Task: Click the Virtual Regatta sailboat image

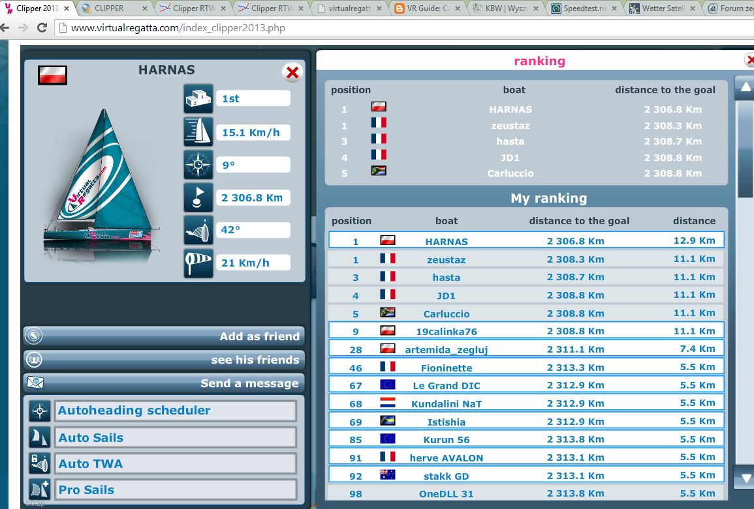Action: click(x=101, y=185)
